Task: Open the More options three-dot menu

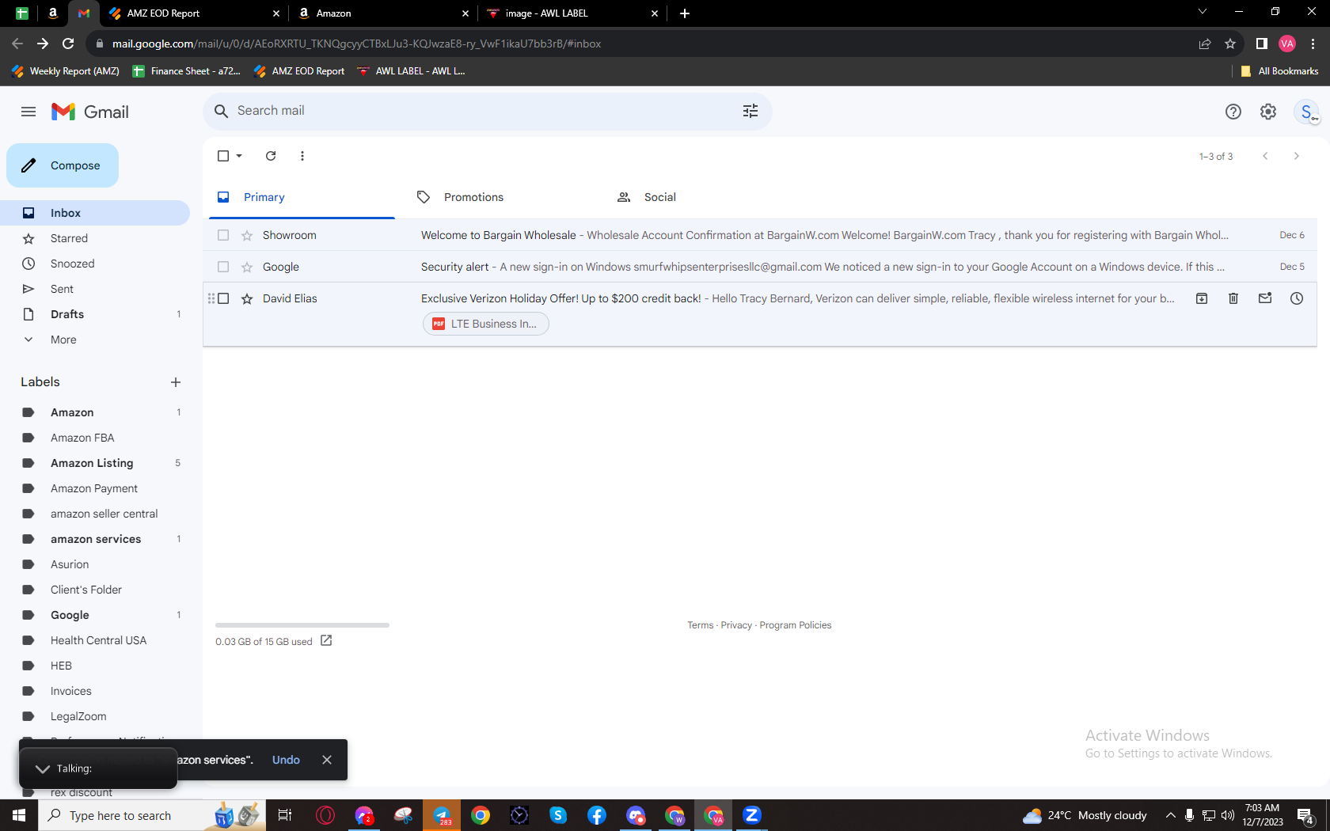Action: click(x=302, y=156)
